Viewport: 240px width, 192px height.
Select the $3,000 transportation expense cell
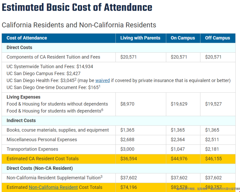pos(127,149)
